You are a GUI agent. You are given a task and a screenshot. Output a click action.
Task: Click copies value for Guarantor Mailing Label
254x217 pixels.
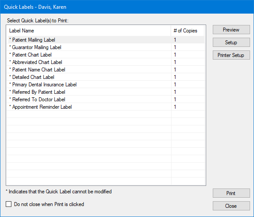tap(175, 47)
